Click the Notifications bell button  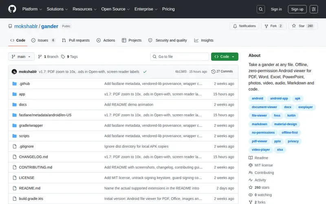[x=244, y=26]
